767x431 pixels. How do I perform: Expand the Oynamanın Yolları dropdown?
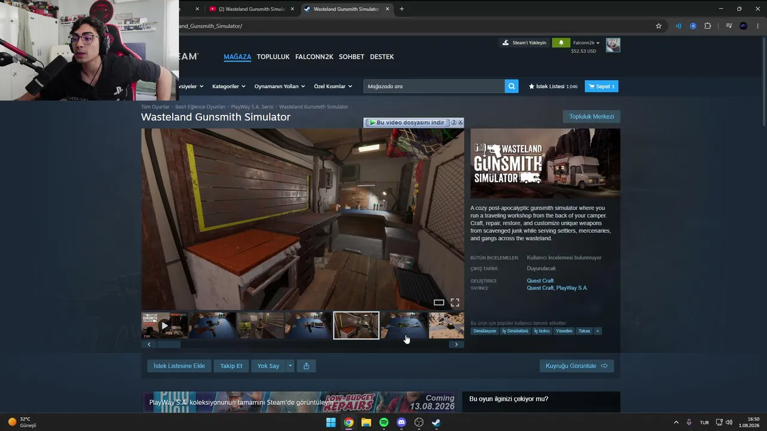click(x=280, y=86)
